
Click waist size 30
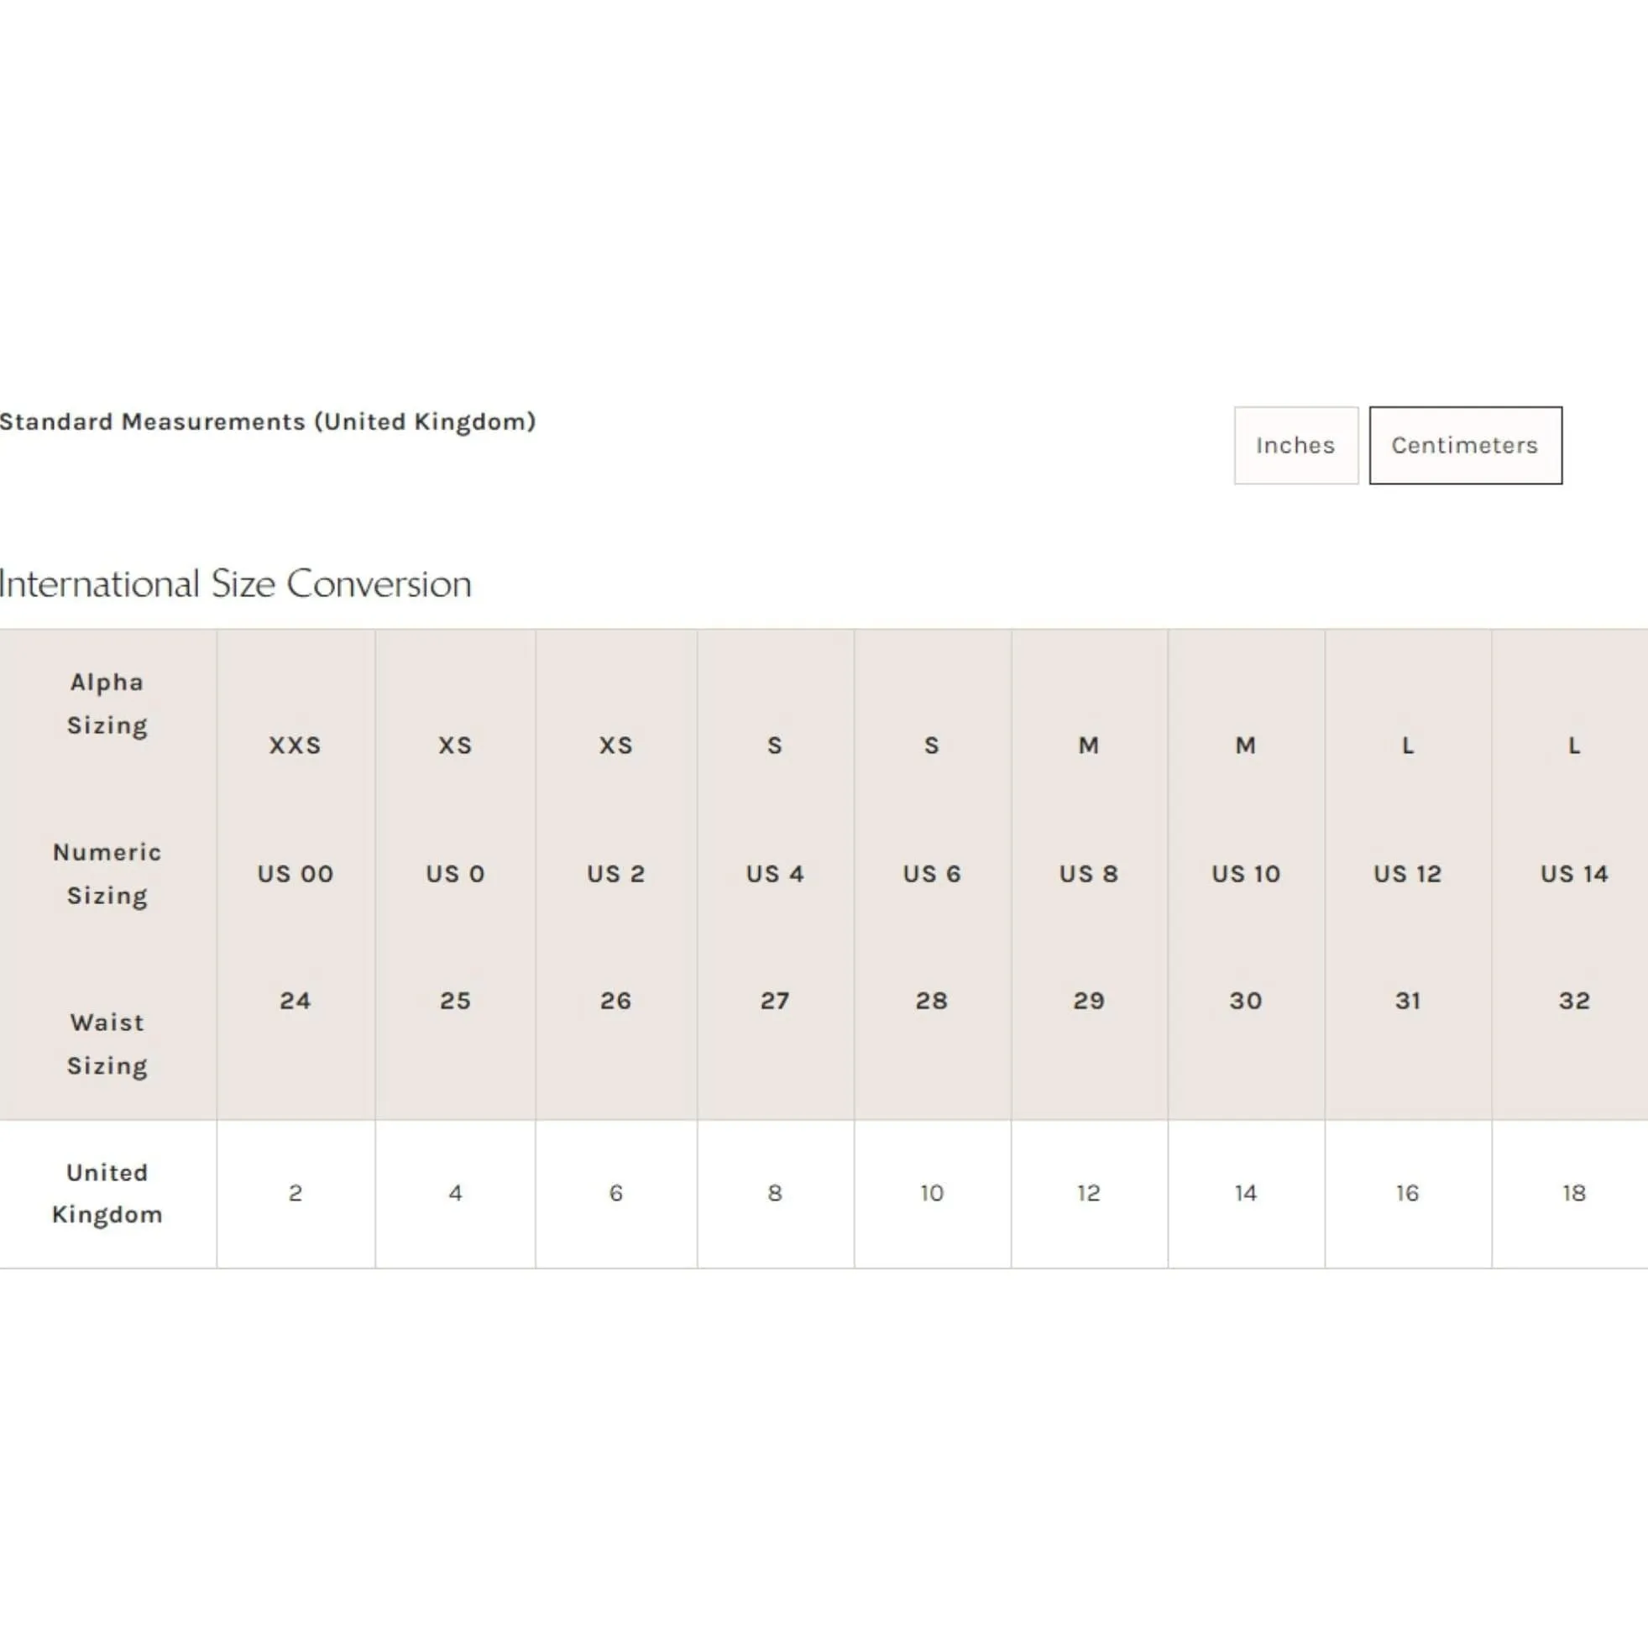click(x=1245, y=1001)
